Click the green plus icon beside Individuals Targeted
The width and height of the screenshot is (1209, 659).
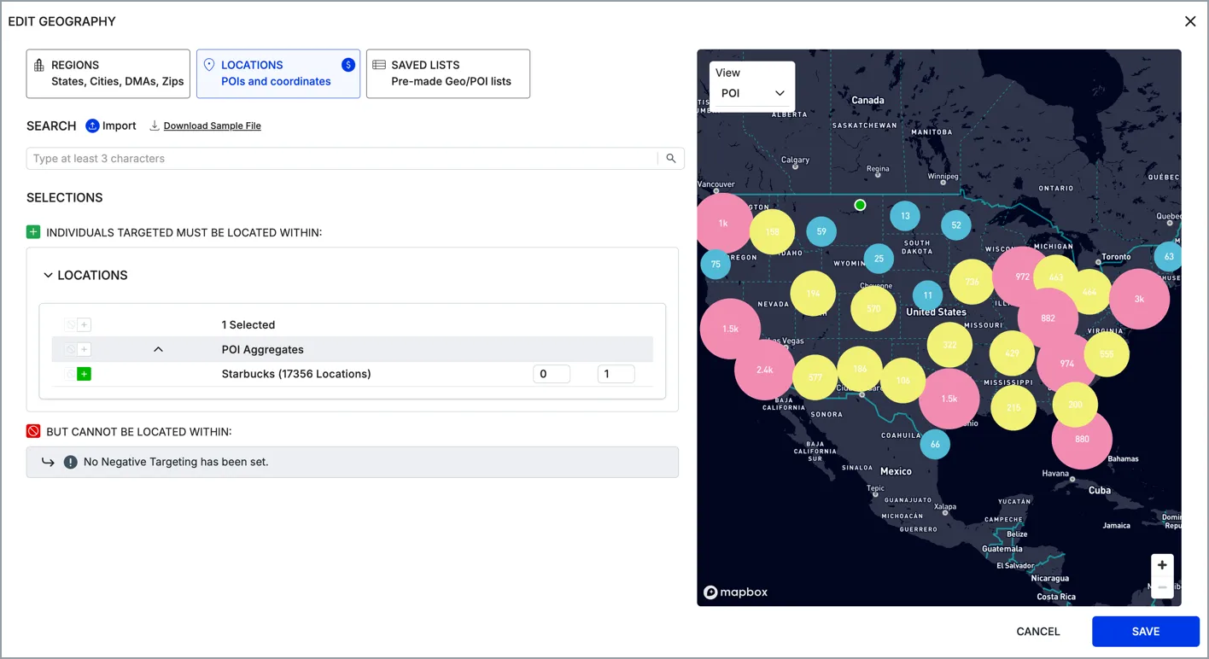tap(33, 232)
